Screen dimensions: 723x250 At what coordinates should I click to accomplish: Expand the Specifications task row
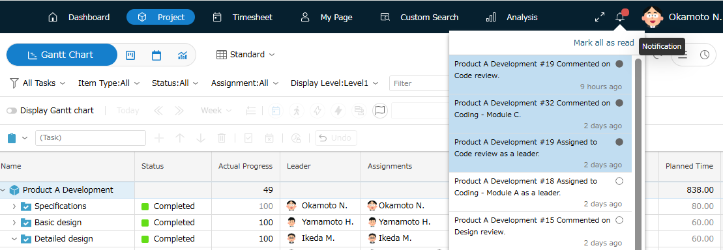pyautogui.click(x=14, y=206)
